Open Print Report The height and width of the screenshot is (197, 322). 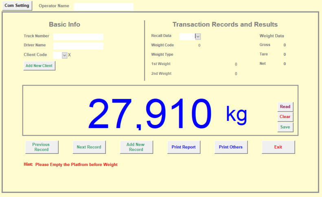pos(184,147)
